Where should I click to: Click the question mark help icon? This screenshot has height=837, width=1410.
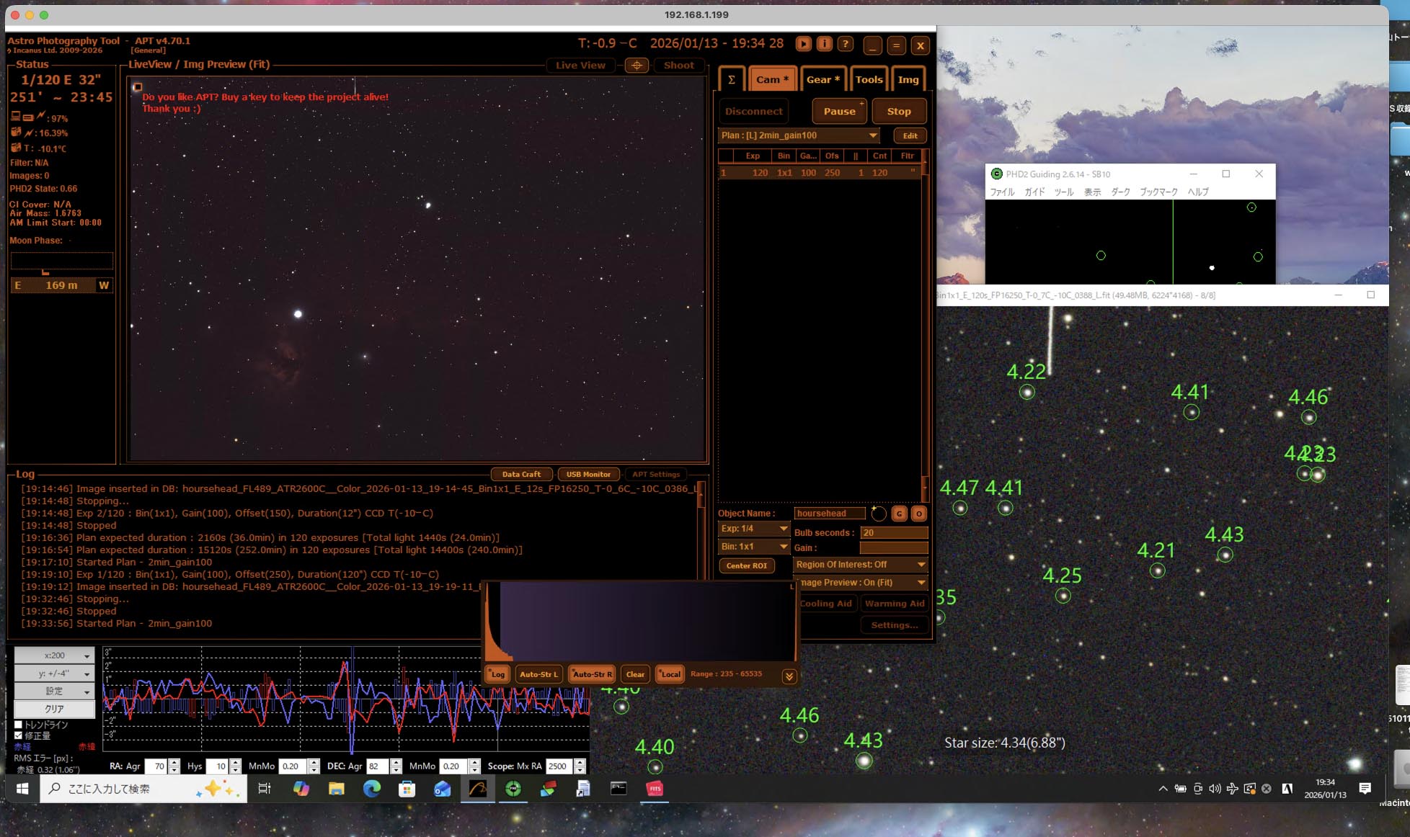click(x=845, y=44)
